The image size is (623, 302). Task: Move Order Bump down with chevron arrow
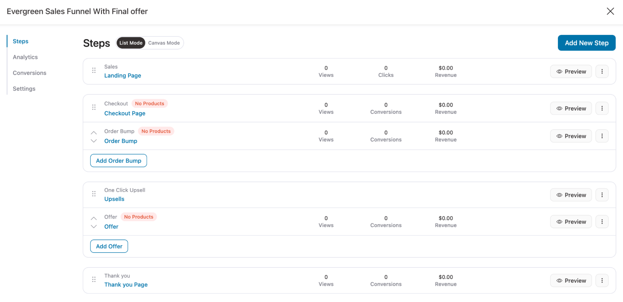(x=94, y=141)
